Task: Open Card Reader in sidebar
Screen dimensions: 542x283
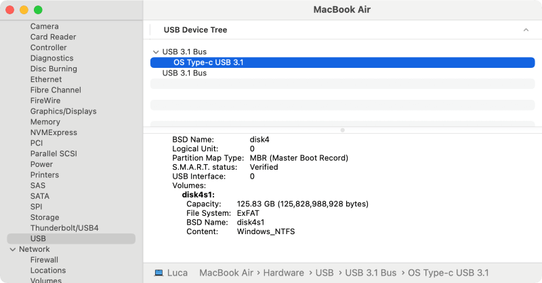Action: (x=53, y=37)
